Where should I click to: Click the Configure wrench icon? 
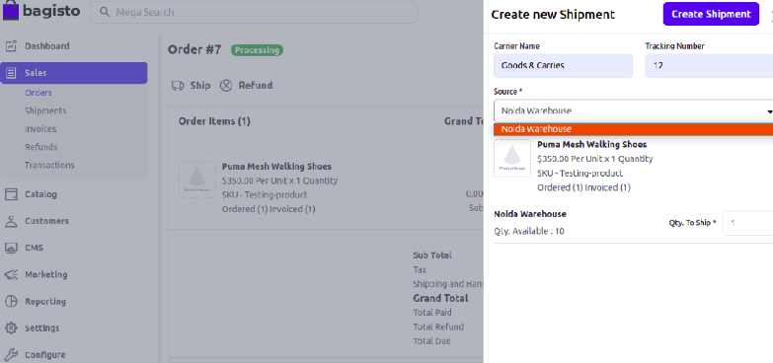(x=11, y=355)
